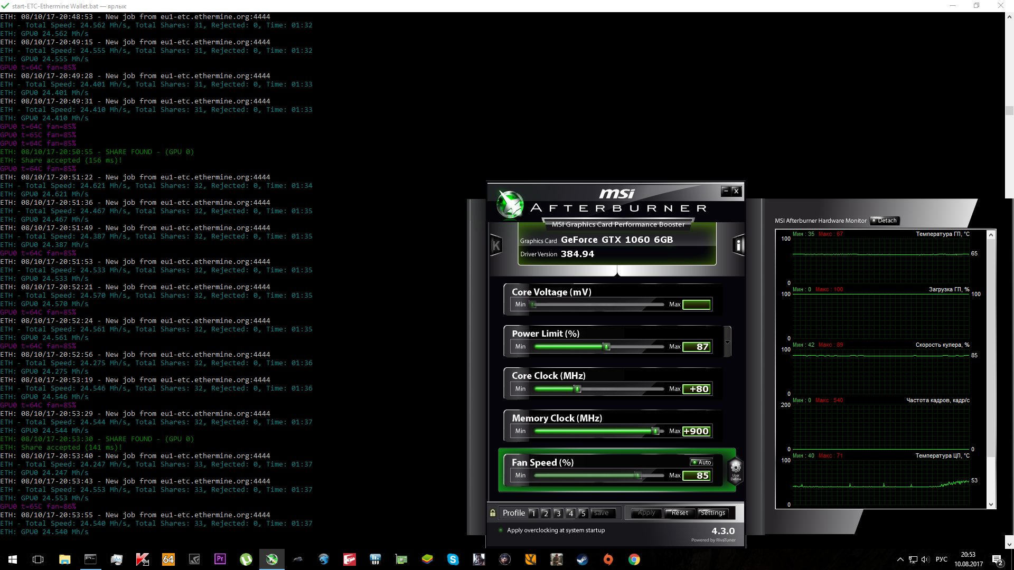Click the Afterburner logo emblem
Viewport: 1014px width, 570px height.
point(510,205)
